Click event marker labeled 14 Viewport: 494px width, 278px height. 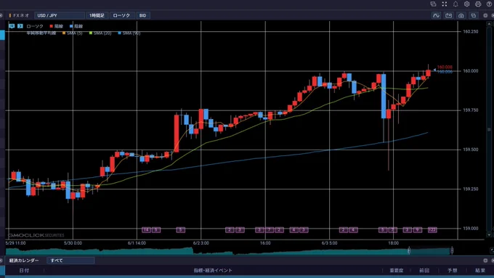pyautogui.click(x=146, y=230)
